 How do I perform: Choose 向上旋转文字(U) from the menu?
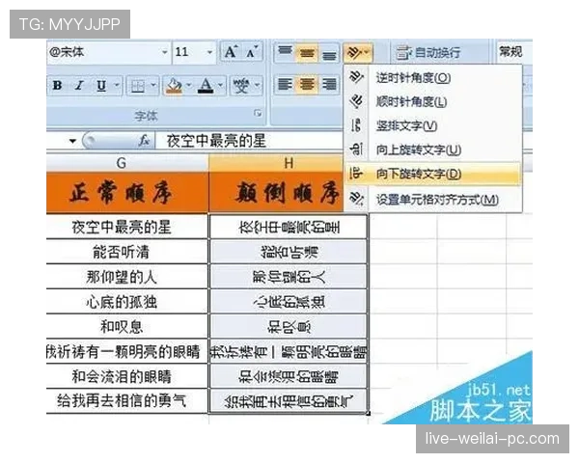pos(432,150)
